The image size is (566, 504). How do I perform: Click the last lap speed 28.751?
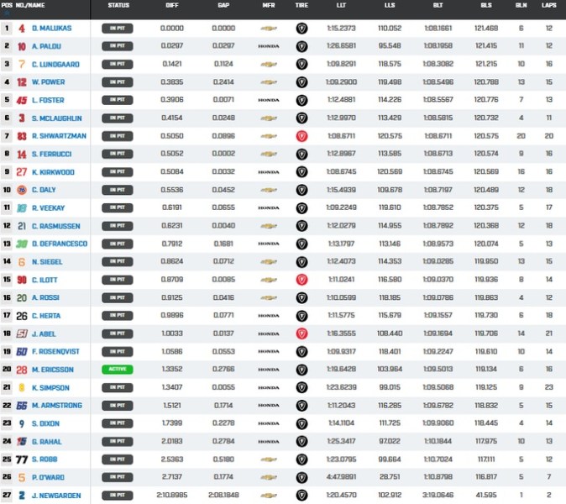click(390, 477)
